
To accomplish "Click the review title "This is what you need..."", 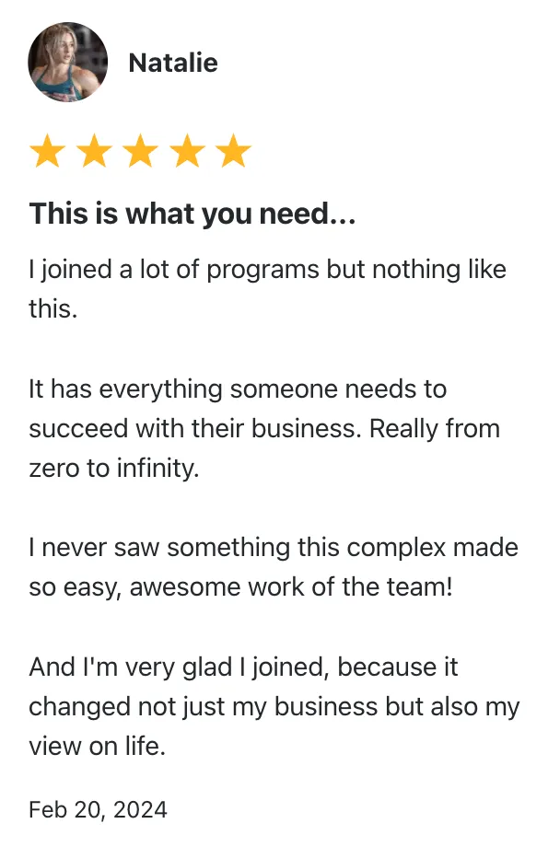I will pos(192,214).
